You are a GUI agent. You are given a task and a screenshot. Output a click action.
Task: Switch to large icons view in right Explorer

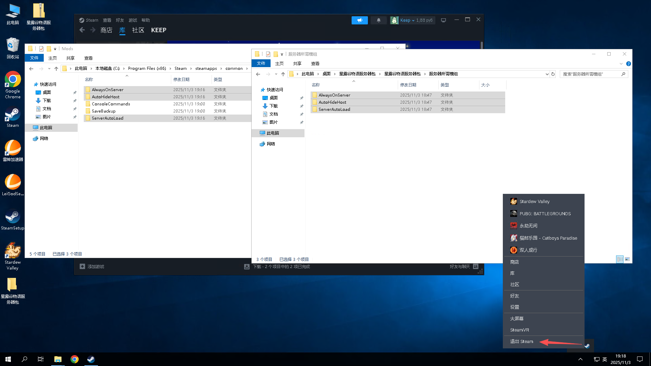(627, 259)
